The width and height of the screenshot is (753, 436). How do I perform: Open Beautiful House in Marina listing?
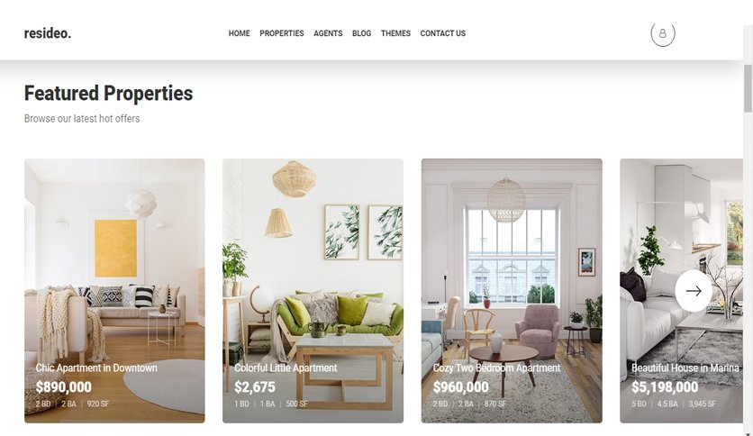pyautogui.click(x=685, y=368)
